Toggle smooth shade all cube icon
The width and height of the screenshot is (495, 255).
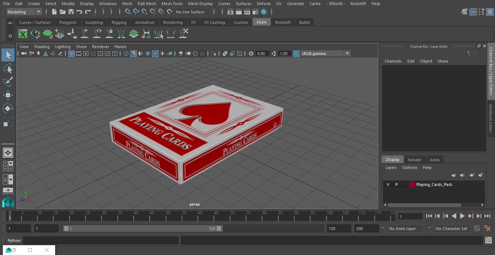pyautogui.click(x=133, y=54)
